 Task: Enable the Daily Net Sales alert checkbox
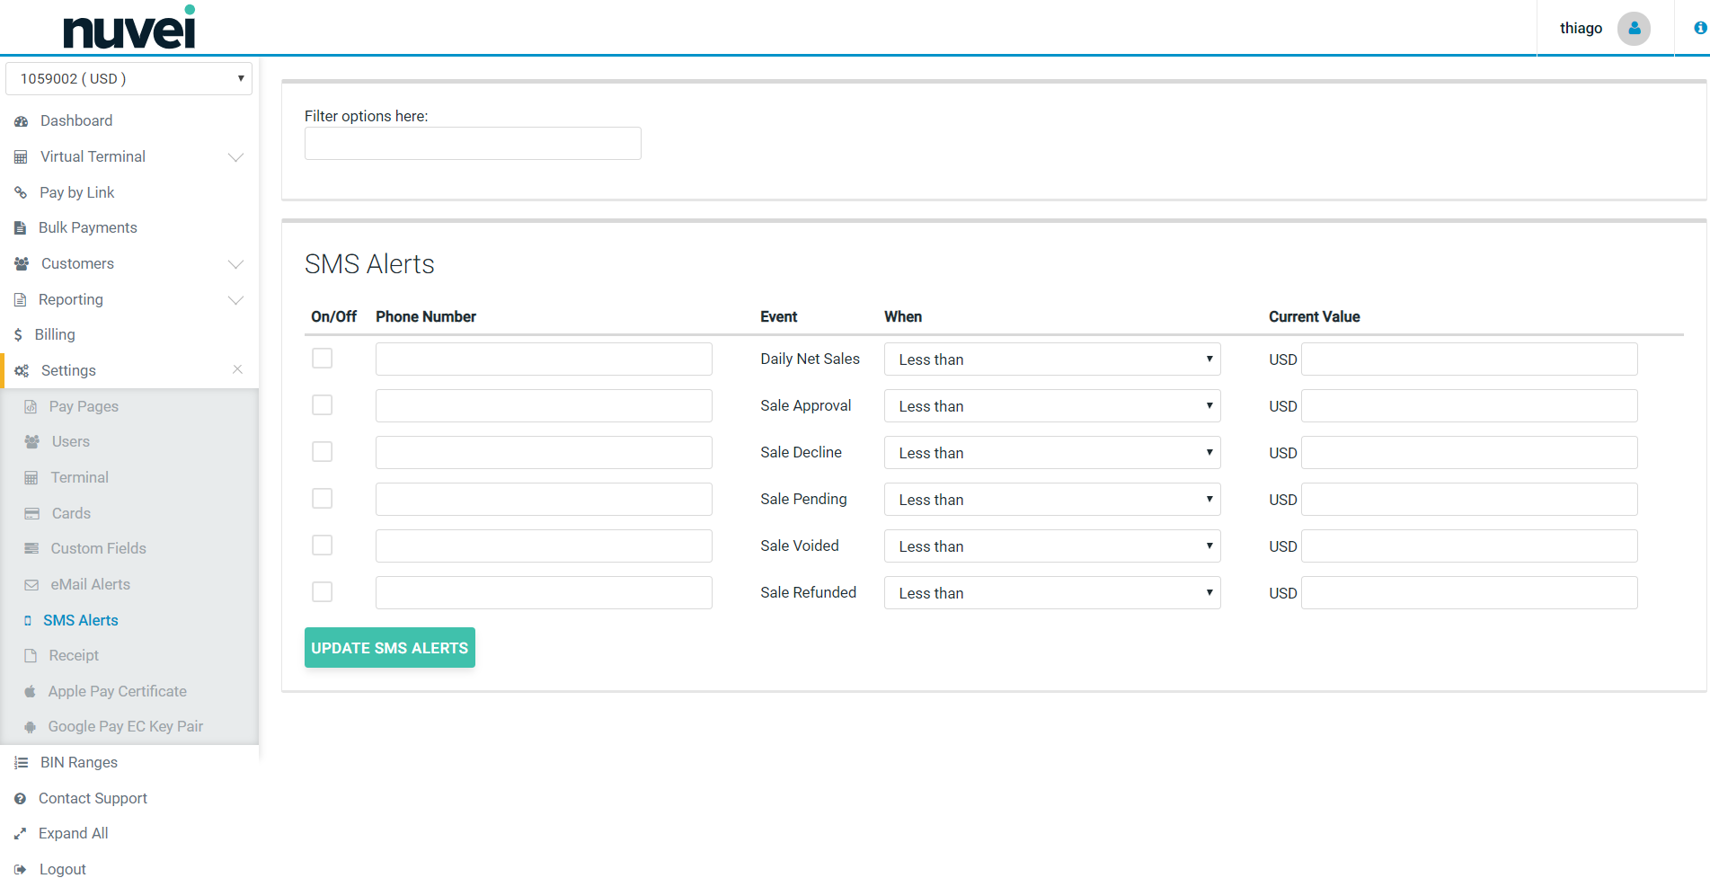322,359
